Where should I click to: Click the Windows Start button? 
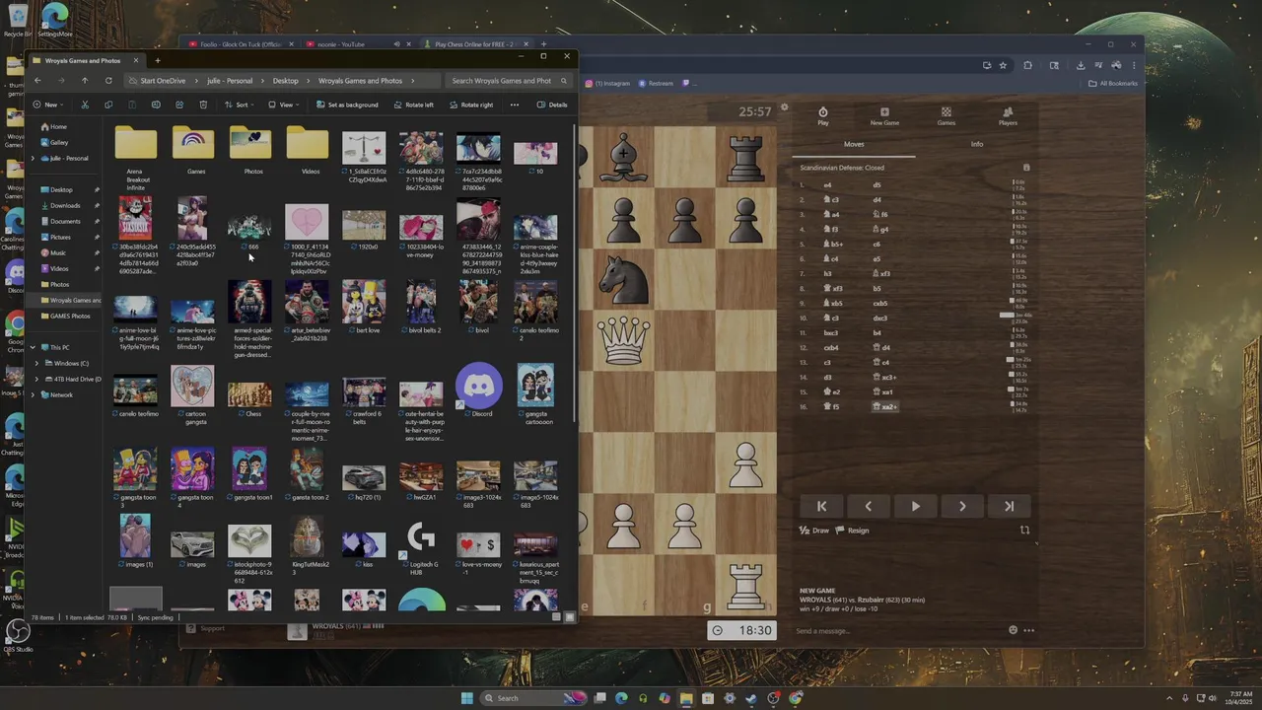click(467, 698)
